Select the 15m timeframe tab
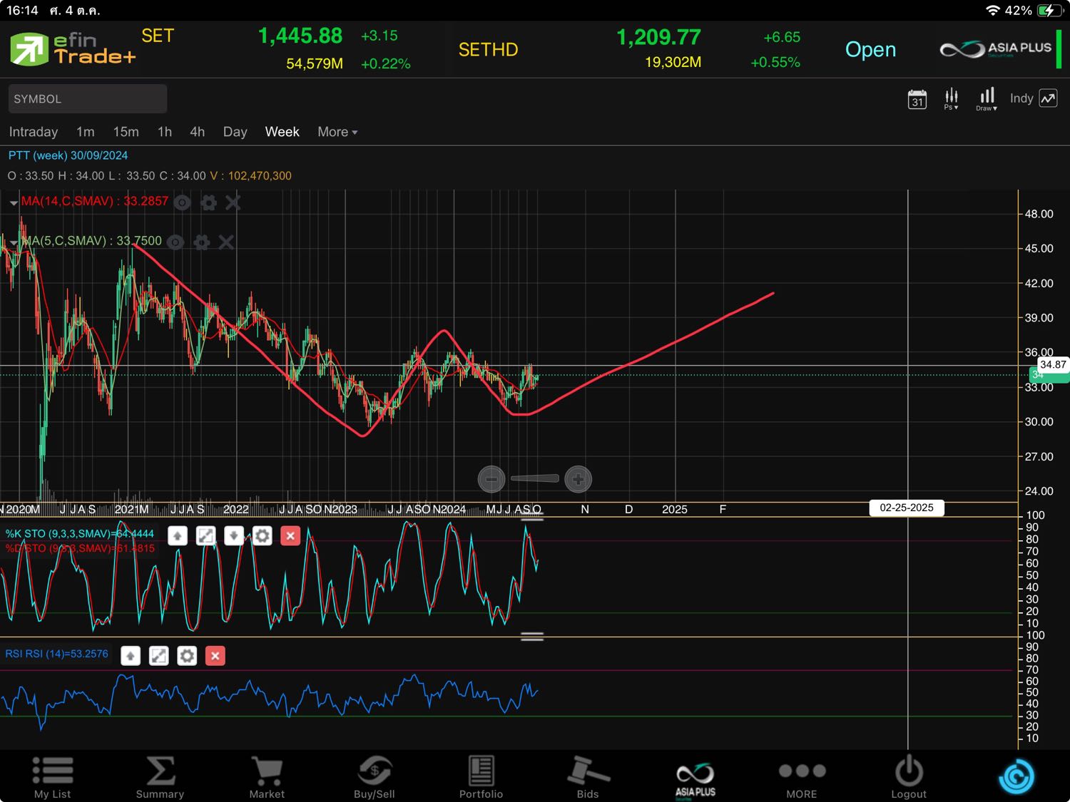 [x=126, y=132]
